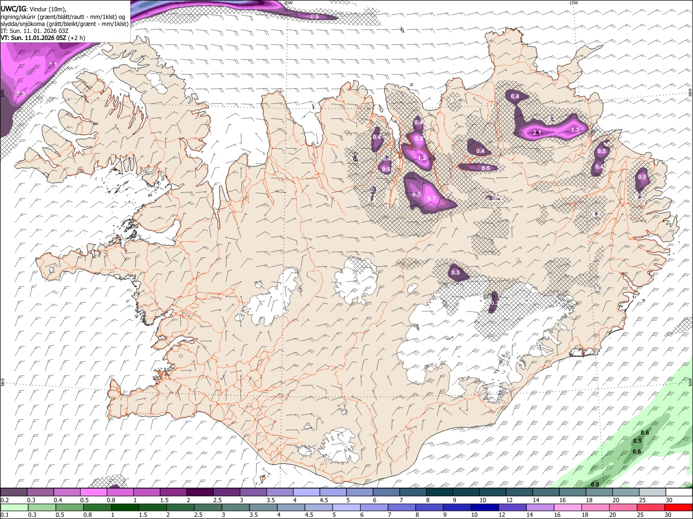Image resolution: width=693 pixels, height=519 pixels.
Task: Click the "2.1" snowfall value on the map
Action: (x=537, y=133)
